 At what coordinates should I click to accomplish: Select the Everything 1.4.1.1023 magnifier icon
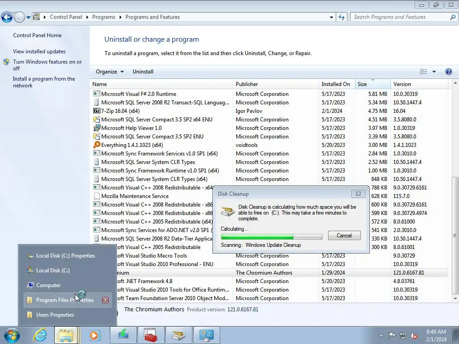97,145
